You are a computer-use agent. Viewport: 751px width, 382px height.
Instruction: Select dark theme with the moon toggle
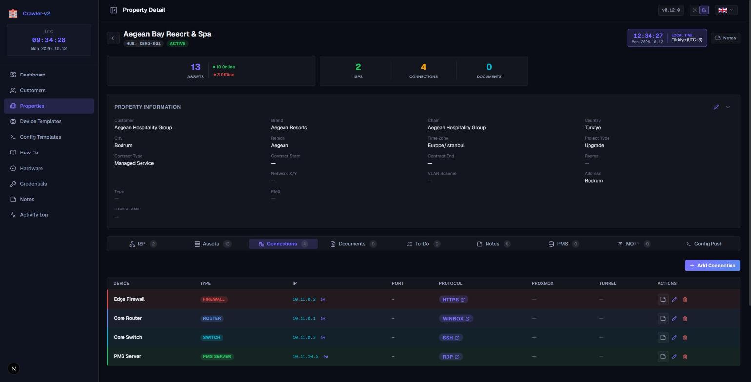click(x=704, y=10)
